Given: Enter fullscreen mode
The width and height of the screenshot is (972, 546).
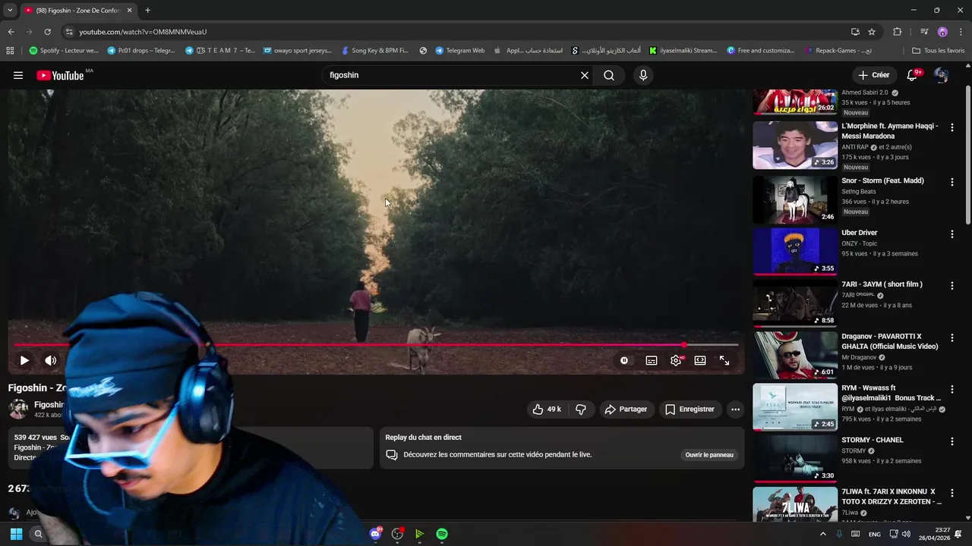Looking at the screenshot, I should (x=724, y=361).
